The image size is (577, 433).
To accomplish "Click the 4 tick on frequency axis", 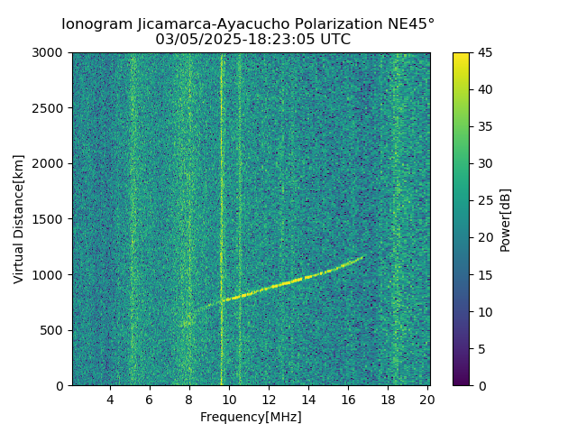I will [110, 400].
